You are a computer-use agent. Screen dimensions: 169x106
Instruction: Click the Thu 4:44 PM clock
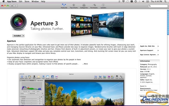[x=156, y=1]
